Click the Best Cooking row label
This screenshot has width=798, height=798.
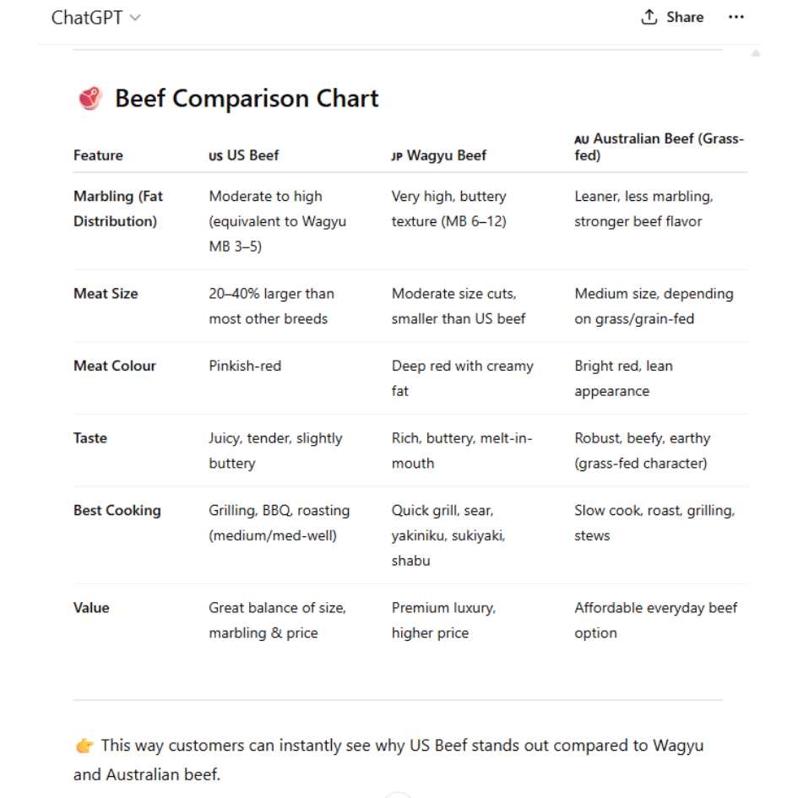[x=117, y=510]
